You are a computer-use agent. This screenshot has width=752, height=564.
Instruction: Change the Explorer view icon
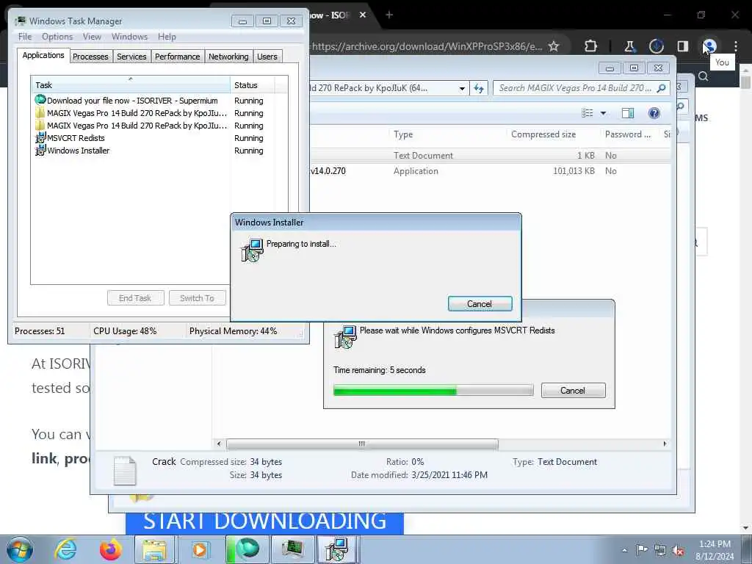[x=587, y=113]
